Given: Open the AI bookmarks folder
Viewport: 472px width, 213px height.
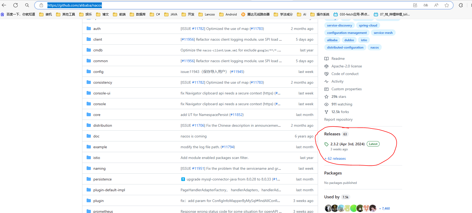Looking at the screenshot, I should click(x=302, y=14).
